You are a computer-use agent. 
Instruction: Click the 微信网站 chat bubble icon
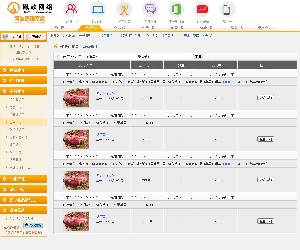(x=150, y=9)
